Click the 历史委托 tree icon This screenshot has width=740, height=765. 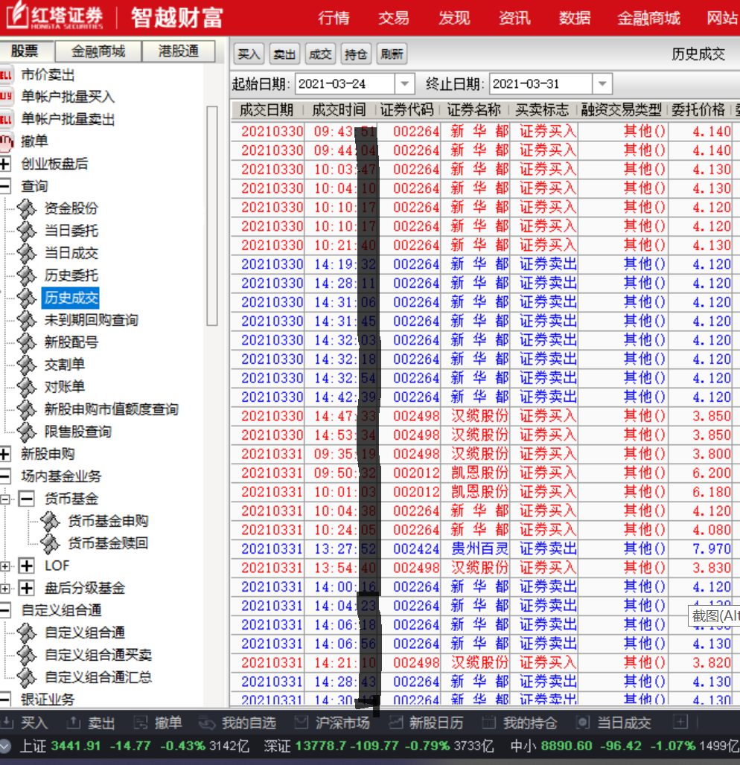click(27, 276)
